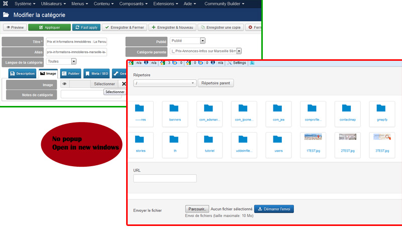This screenshot has width=402, height=232.
Task: Open the comprofile folder
Action: click(x=313, y=114)
